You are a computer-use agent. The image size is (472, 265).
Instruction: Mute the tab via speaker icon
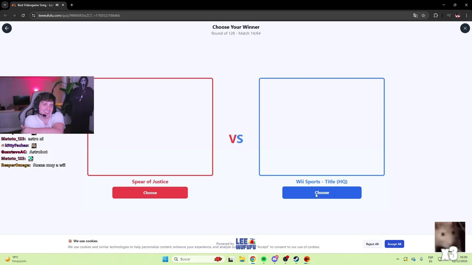(x=57, y=5)
